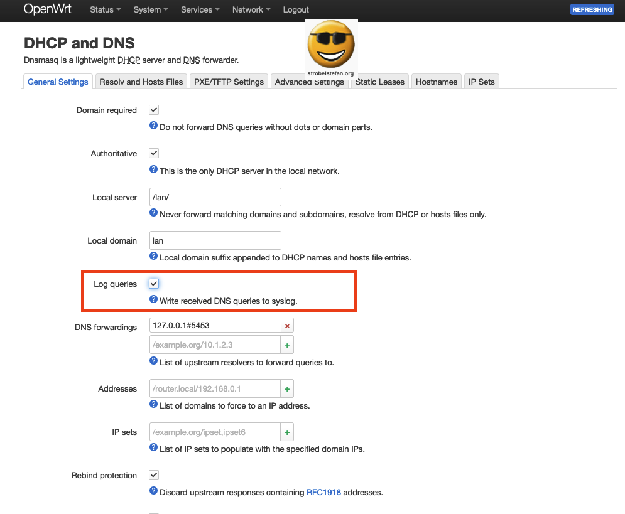Open help tooltip for Log queries

point(153,299)
